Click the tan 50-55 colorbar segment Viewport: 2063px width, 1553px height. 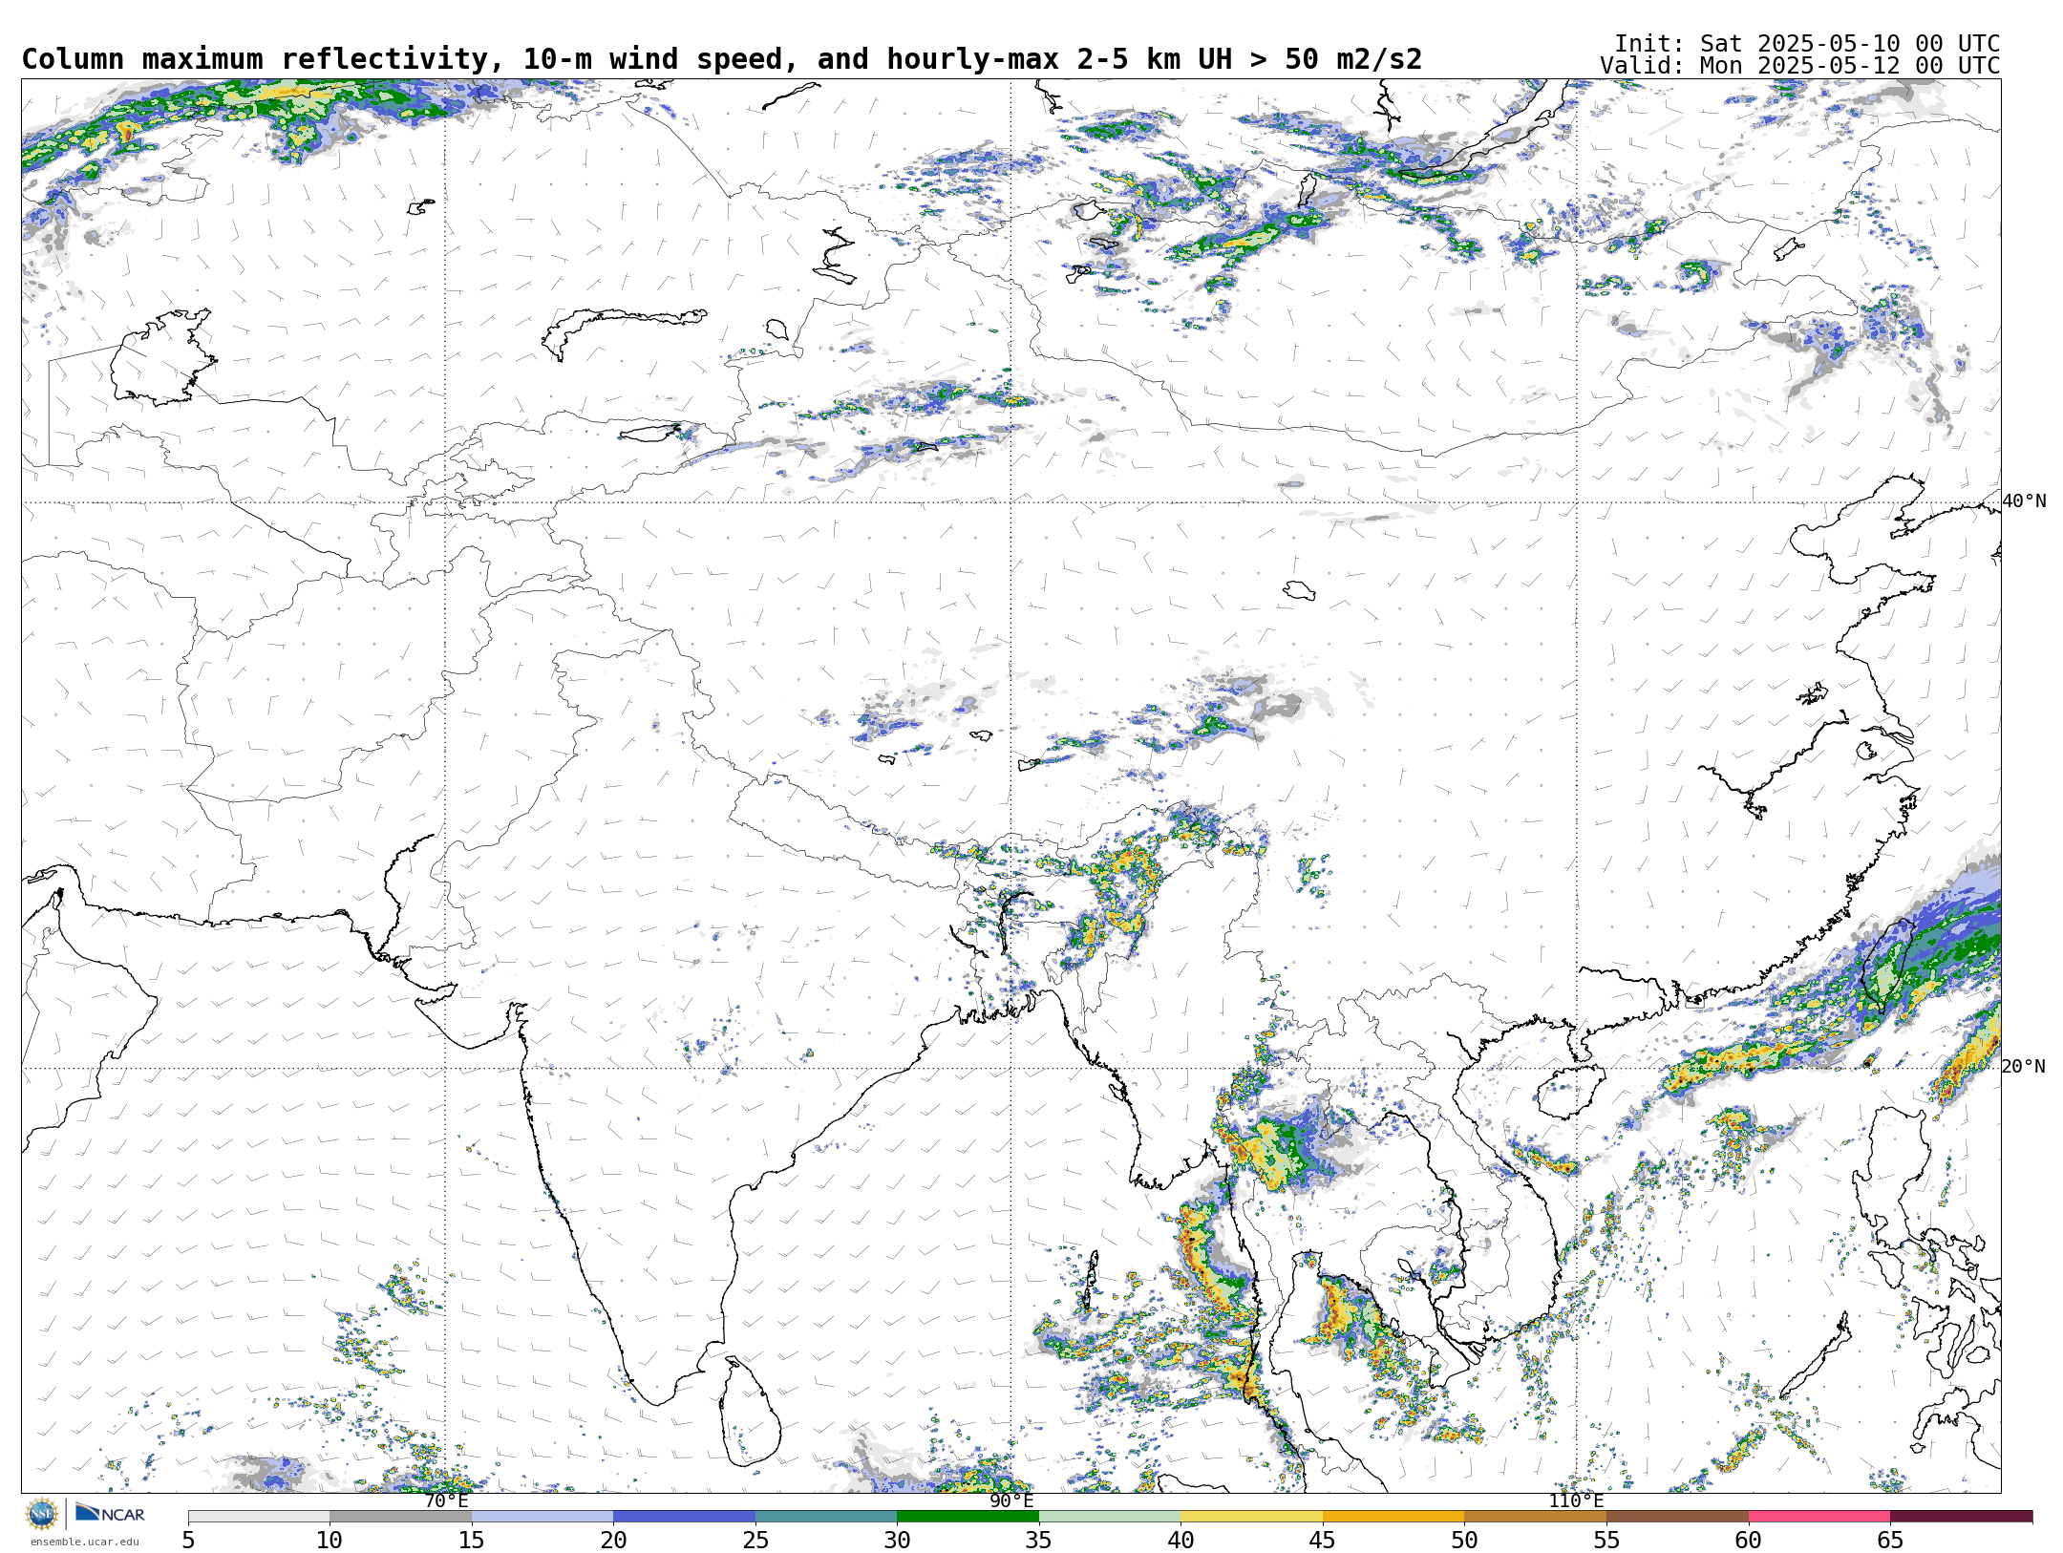(1535, 1517)
